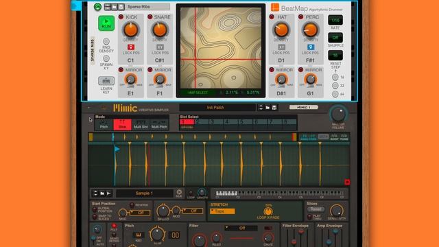Click the HAT XY lock position icon

281,47
